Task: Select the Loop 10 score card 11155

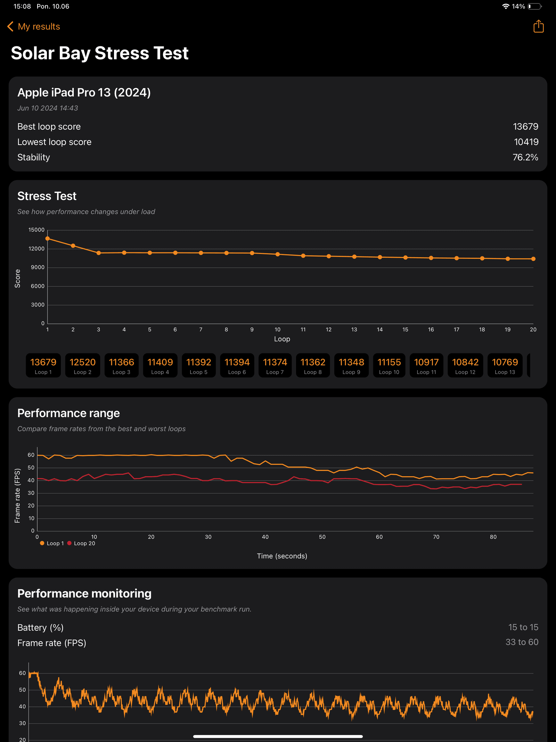Action: click(389, 365)
